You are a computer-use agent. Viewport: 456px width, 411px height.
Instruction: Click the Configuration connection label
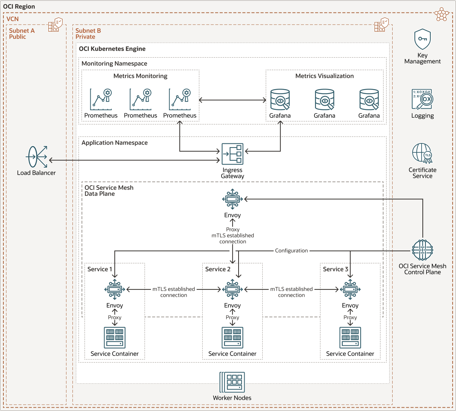tap(291, 250)
